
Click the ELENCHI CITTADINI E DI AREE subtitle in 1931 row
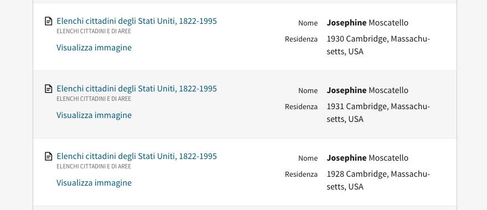coord(94,99)
